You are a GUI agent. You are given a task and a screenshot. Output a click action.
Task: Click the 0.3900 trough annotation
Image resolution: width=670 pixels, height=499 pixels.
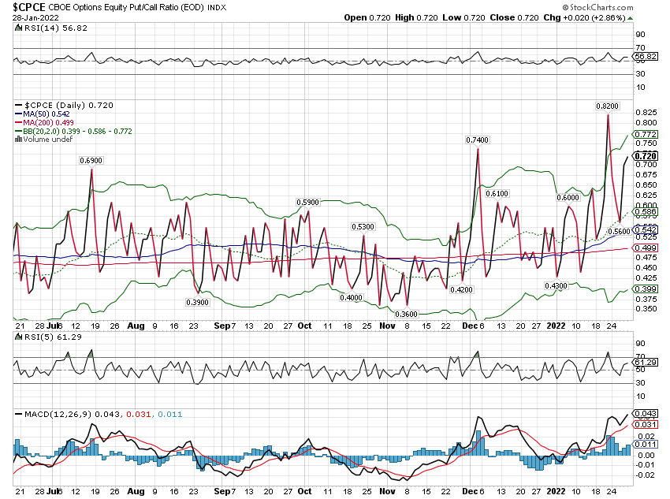(197, 302)
